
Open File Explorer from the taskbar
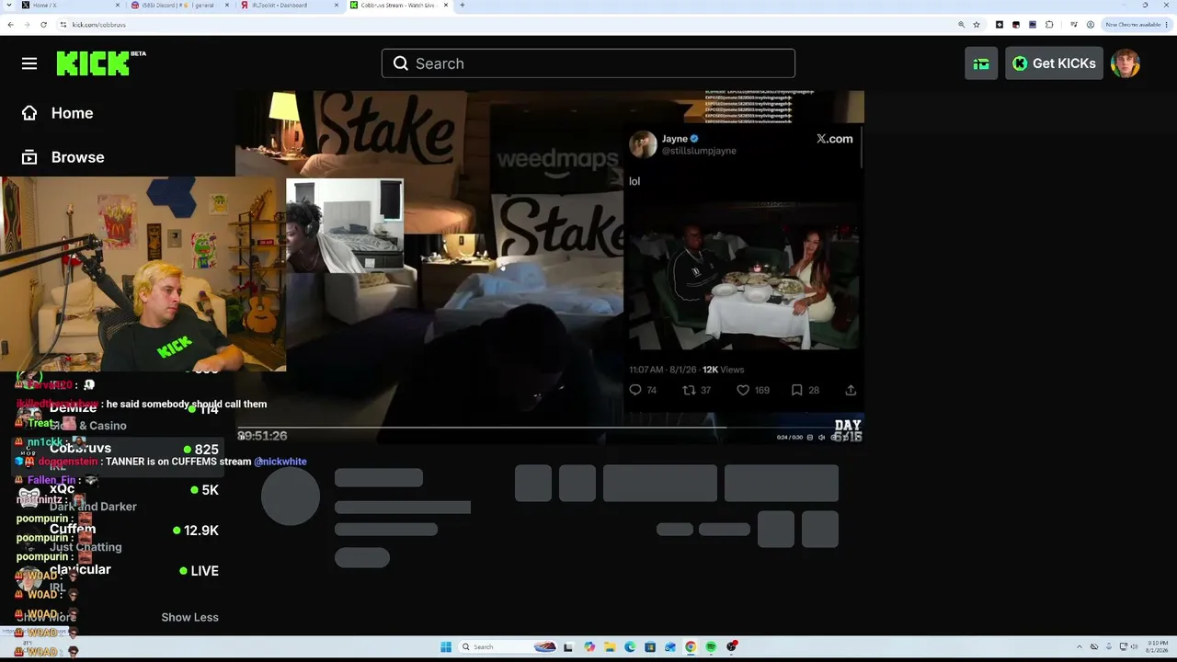coord(610,647)
